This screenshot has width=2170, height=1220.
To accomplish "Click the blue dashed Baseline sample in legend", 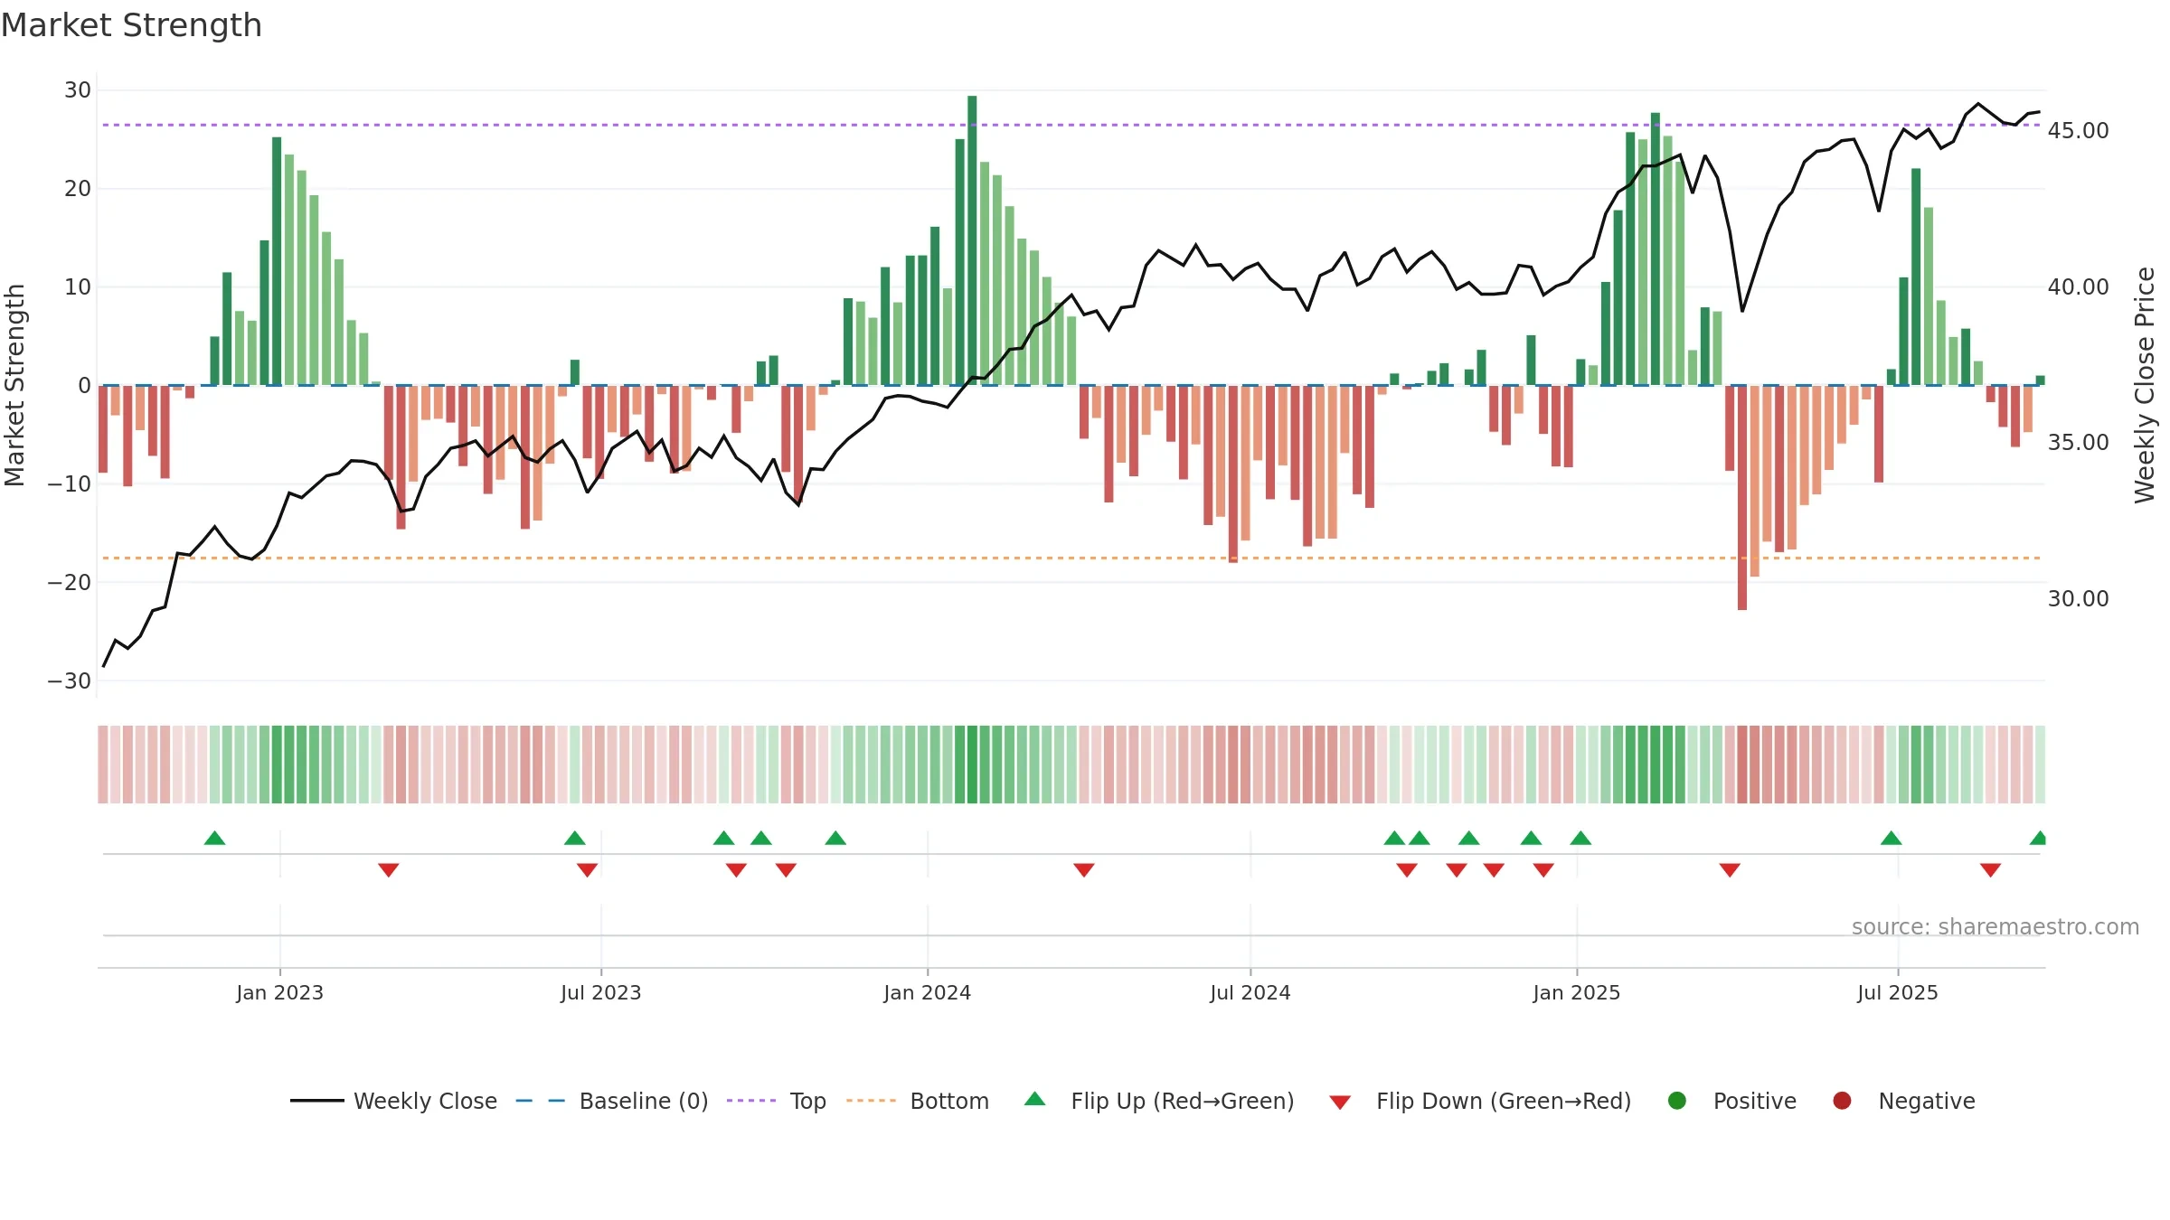I will [541, 1101].
